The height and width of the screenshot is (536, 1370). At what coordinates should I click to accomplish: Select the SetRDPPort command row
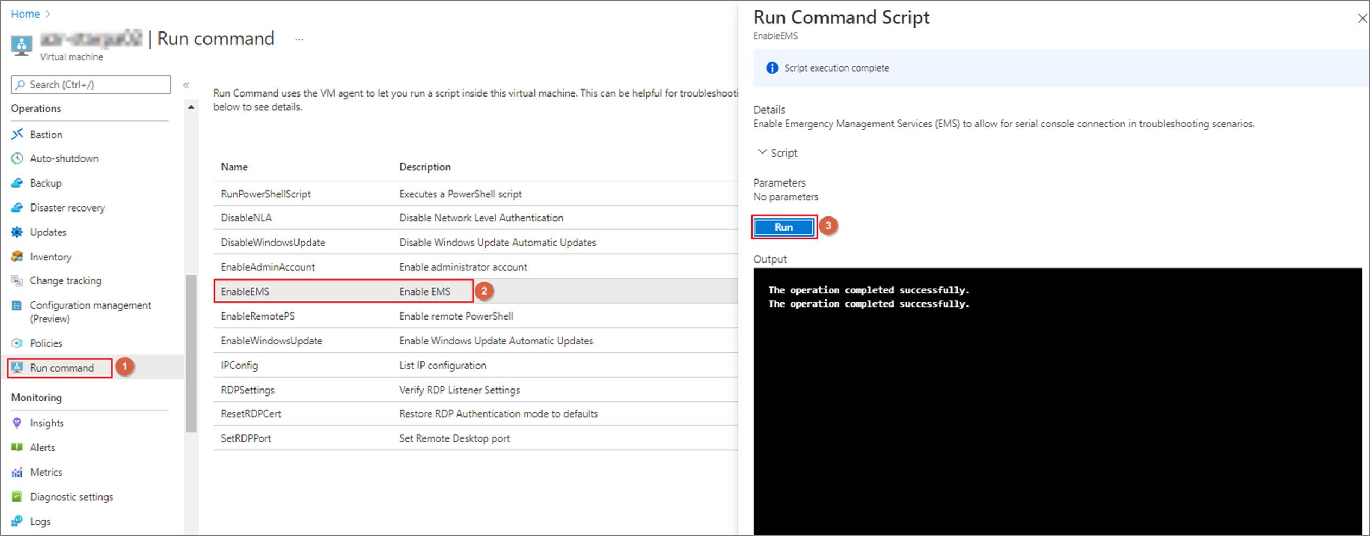tap(476, 438)
